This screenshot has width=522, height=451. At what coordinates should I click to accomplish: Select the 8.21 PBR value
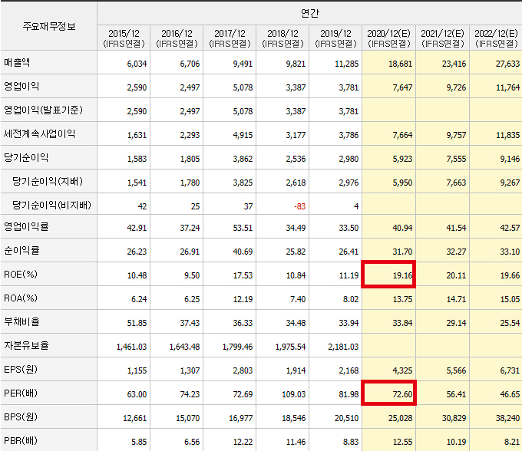(x=512, y=442)
